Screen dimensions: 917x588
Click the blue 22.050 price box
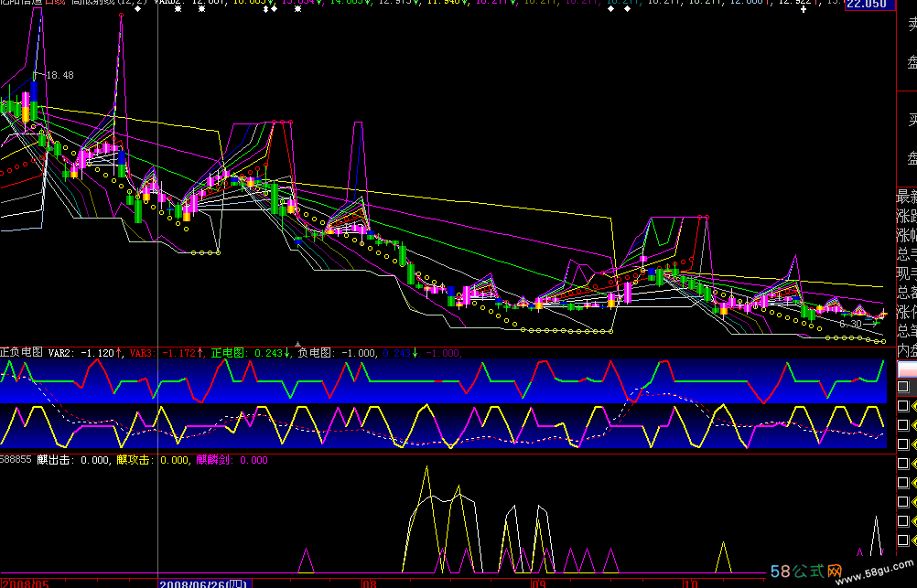pos(870,4)
